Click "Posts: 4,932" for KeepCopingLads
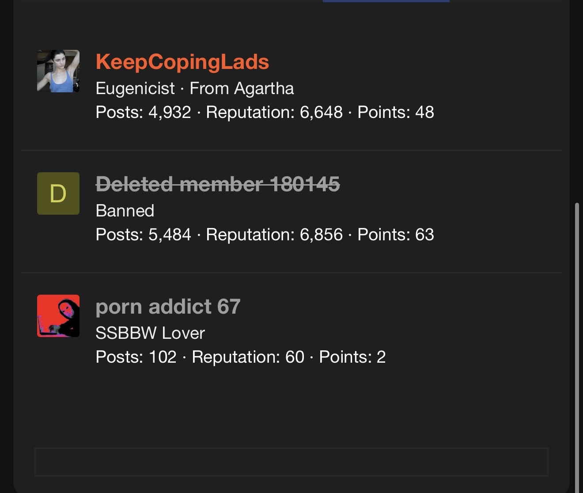 (143, 112)
